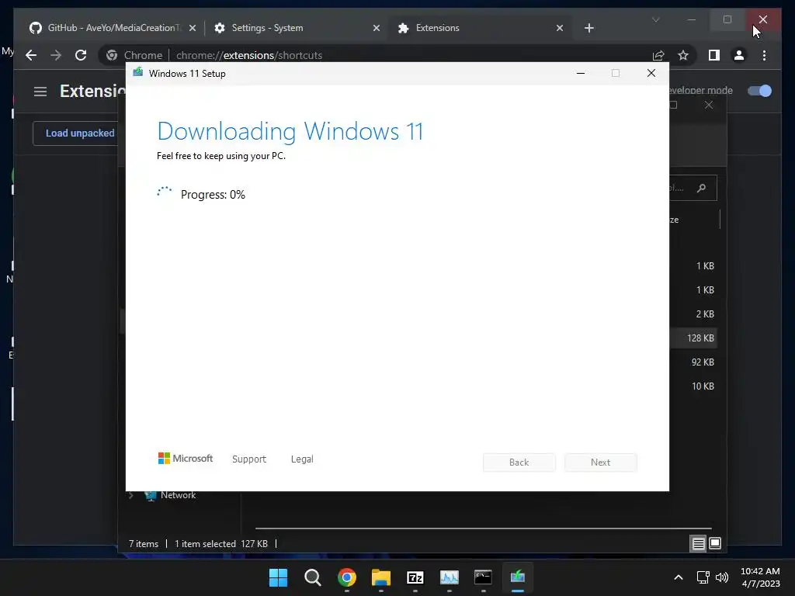Open Extensions hamburger menu
The width and height of the screenshot is (795, 596).
pos(40,92)
